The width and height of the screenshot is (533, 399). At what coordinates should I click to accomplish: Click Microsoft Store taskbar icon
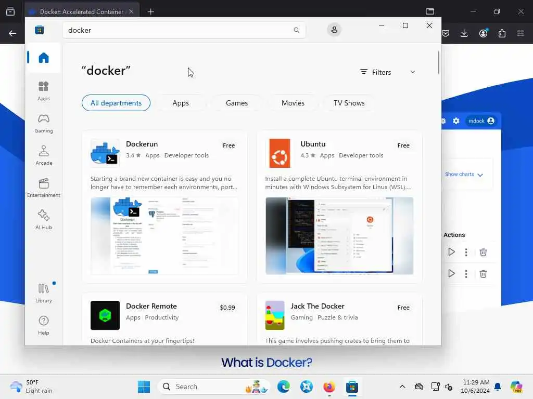(x=352, y=387)
